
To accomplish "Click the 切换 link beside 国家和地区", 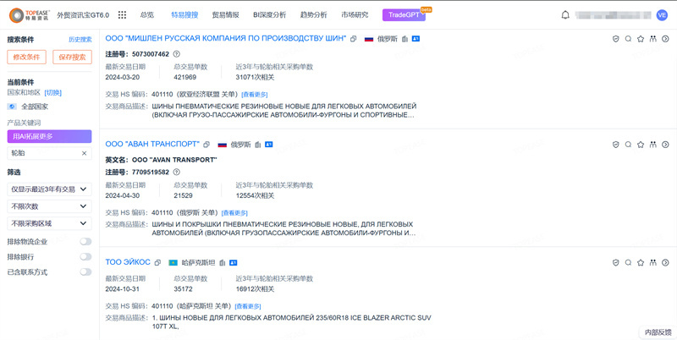I will click(53, 93).
